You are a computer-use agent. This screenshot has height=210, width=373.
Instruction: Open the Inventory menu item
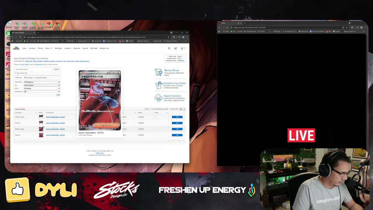32,48
